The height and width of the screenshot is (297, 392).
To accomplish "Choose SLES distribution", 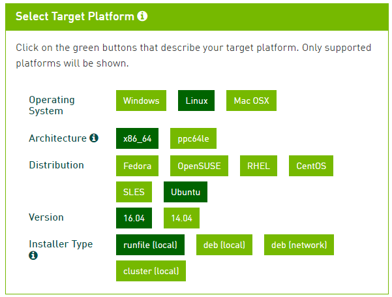I will [134, 192].
